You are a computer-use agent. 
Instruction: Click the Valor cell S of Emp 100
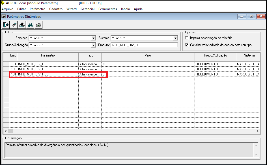click(x=148, y=69)
